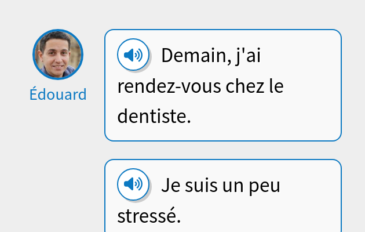Tap the word "stressé"
The height and width of the screenshot is (232, 365).
(149, 216)
